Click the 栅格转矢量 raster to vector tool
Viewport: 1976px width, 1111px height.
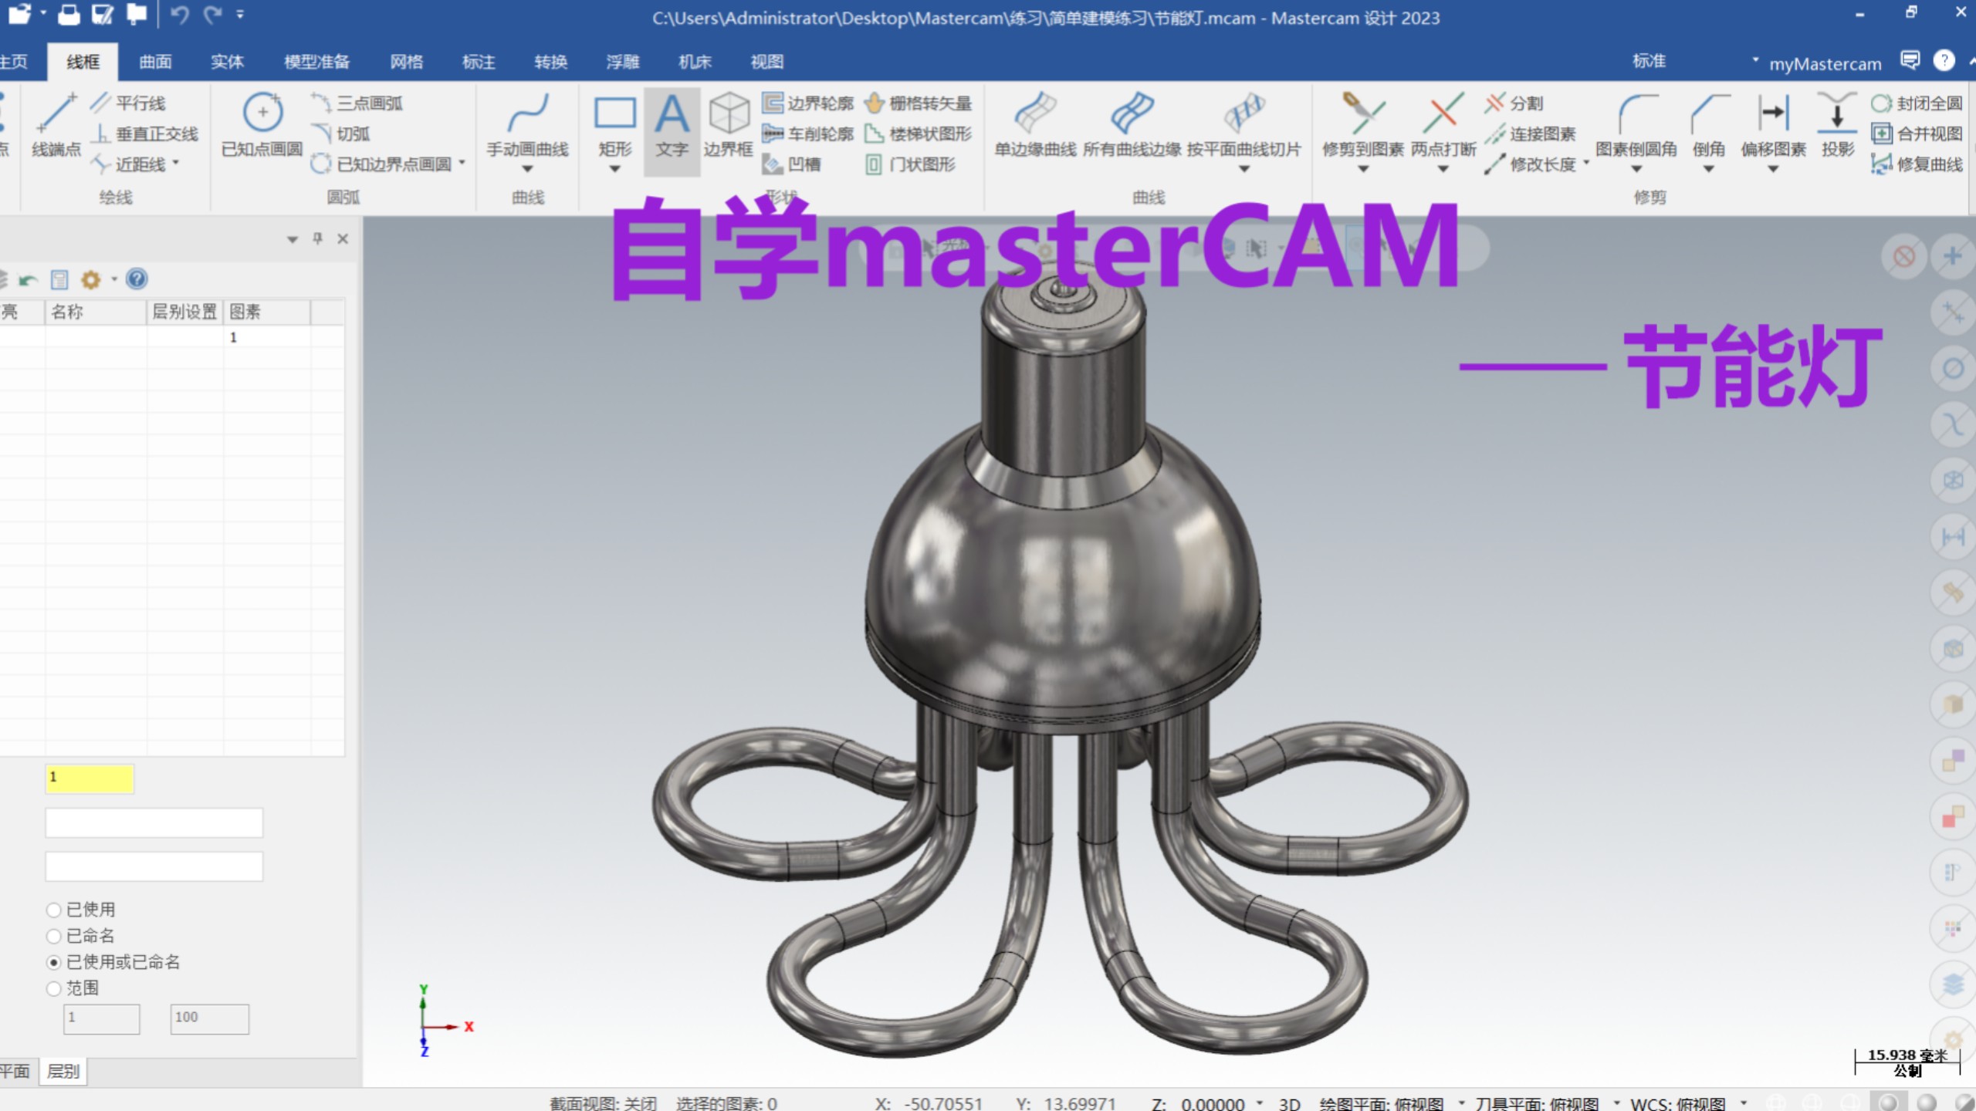917,103
